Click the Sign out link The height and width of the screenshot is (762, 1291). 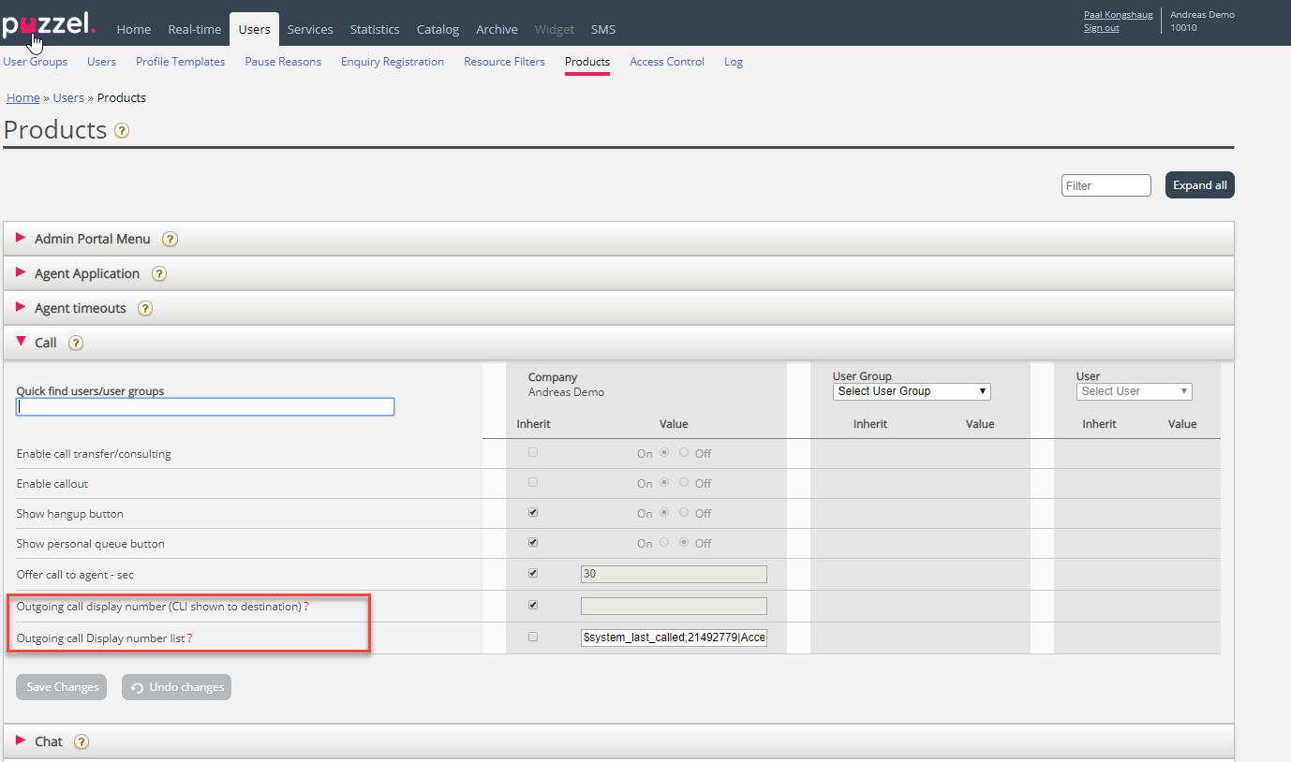click(1101, 28)
